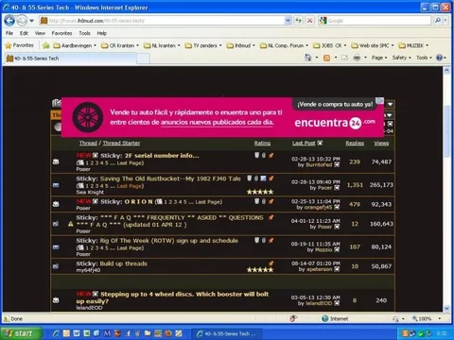454x340 pixels.
Task: Sort by Last Post column header
Action: [304, 144]
